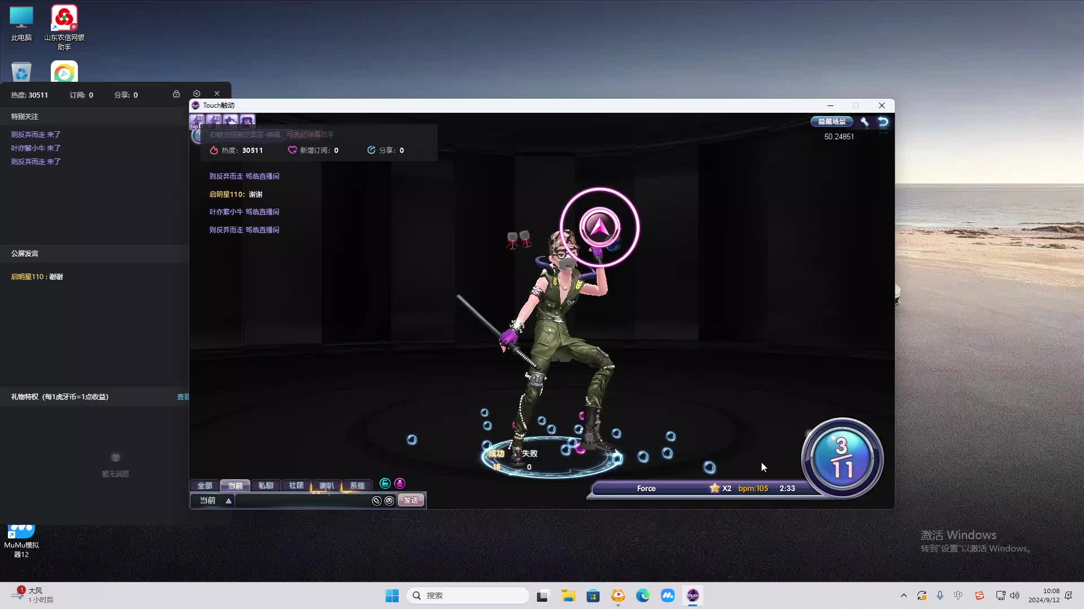Click the eraser clear chat icon
The height and width of the screenshot is (609, 1084).
[x=377, y=501]
